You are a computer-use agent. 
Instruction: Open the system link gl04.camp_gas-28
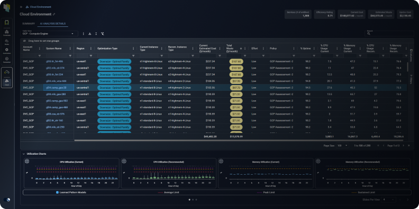pyautogui.click(x=56, y=88)
